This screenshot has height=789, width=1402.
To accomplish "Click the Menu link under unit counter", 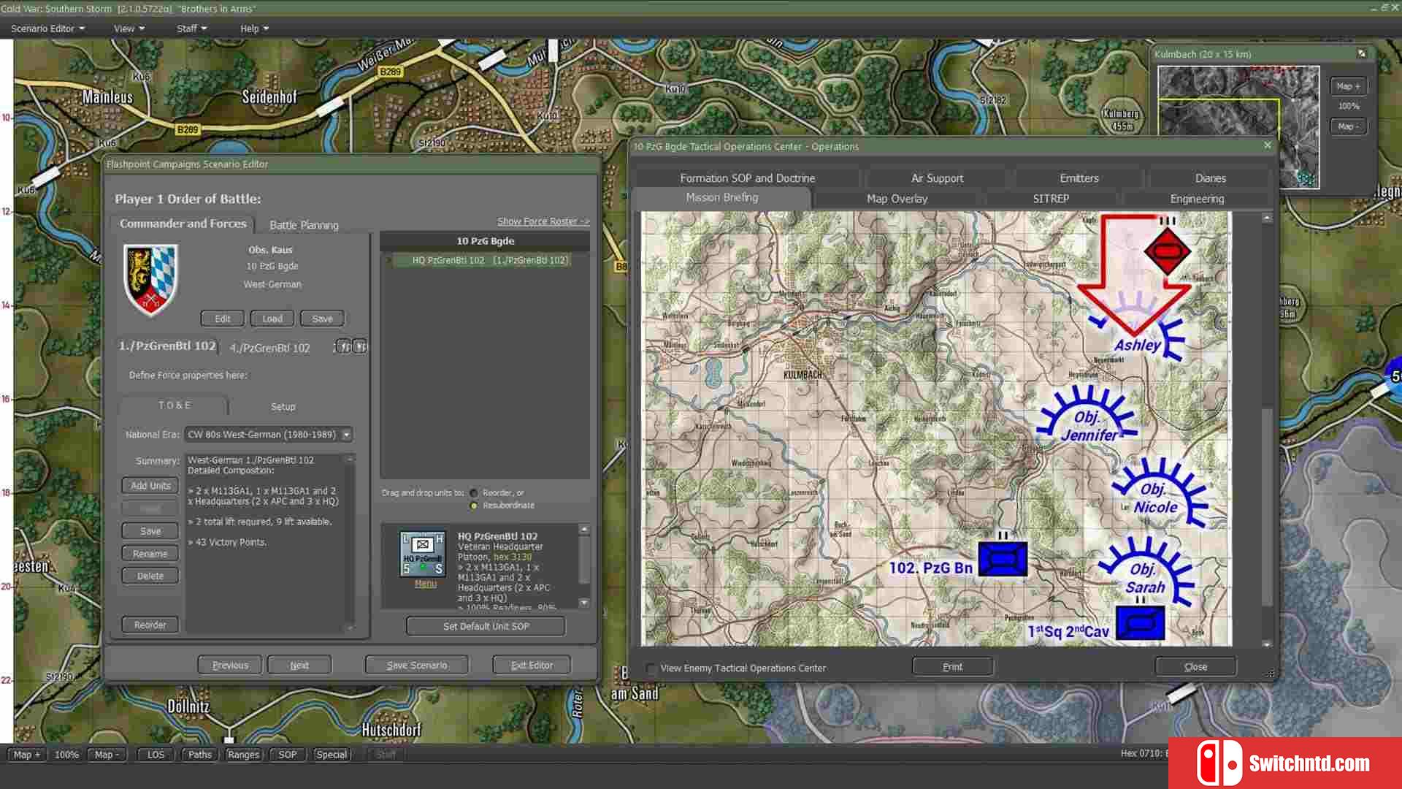I will [425, 584].
